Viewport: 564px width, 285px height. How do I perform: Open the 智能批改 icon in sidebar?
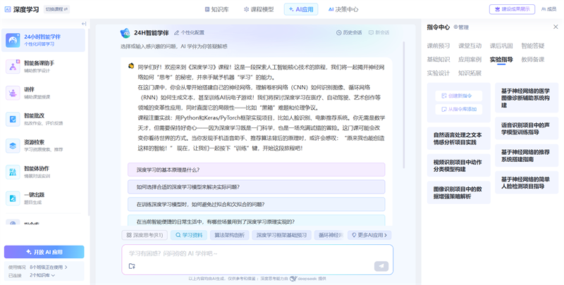coord(13,119)
